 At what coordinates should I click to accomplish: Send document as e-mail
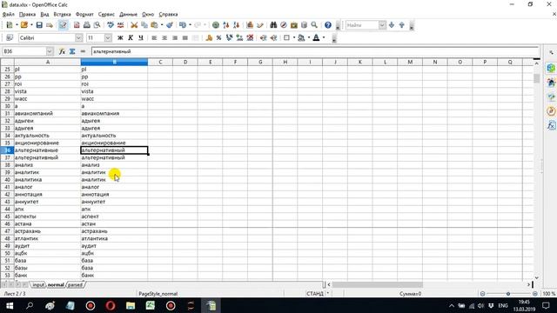[50, 25]
